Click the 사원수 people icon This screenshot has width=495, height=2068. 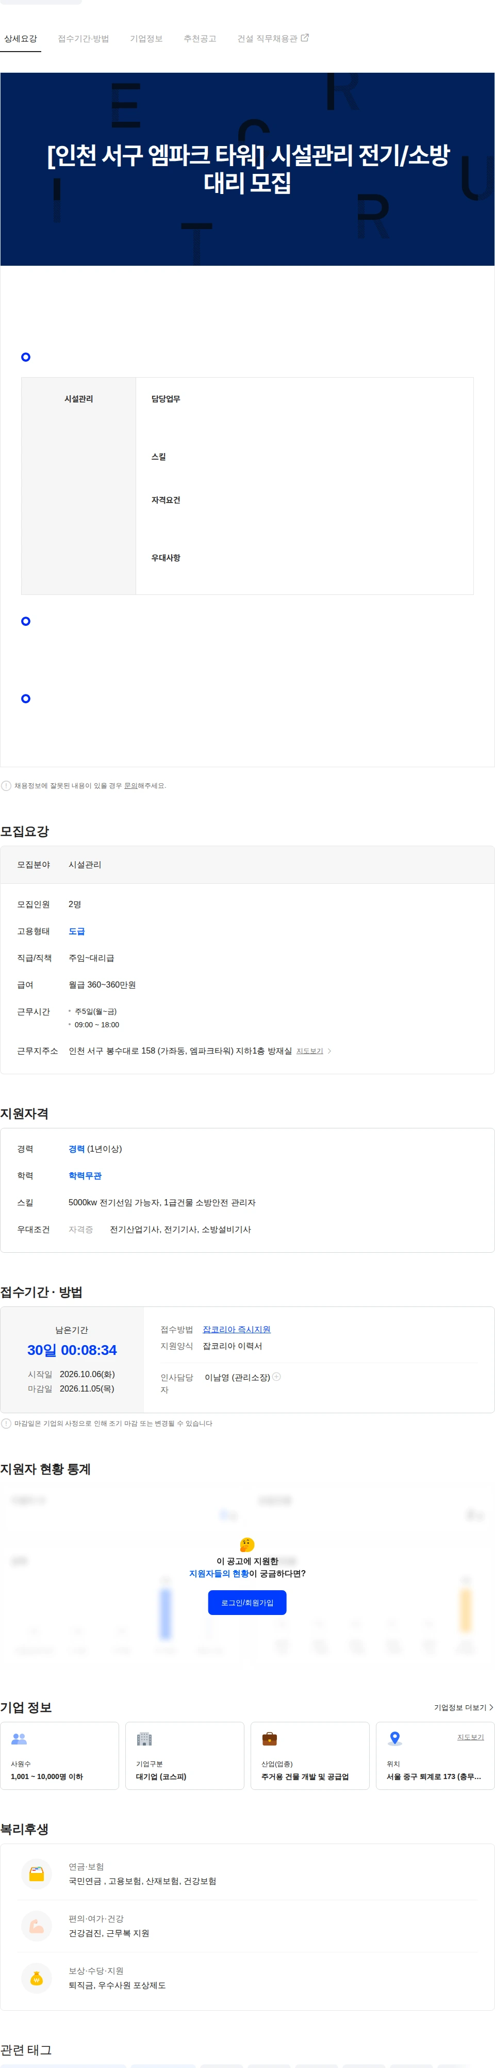pyautogui.click(x=19, y=1738)
